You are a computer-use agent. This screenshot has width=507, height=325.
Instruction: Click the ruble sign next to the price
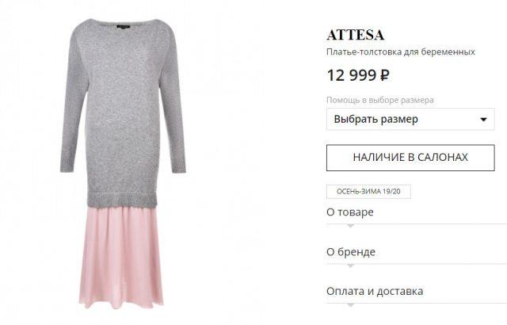(384, 75)
